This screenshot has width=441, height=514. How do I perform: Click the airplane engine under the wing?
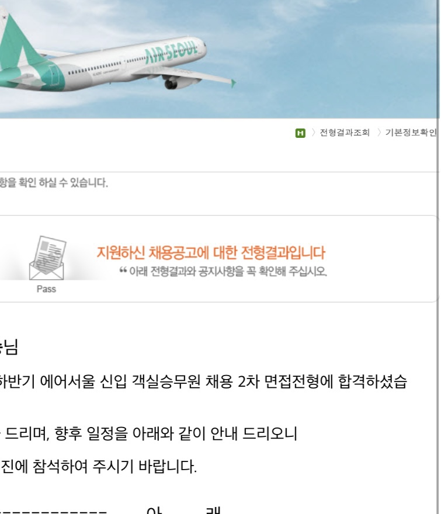pos(175,82)
